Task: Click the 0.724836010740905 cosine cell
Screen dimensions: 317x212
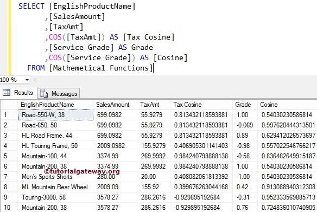Action: pos(288,208)
